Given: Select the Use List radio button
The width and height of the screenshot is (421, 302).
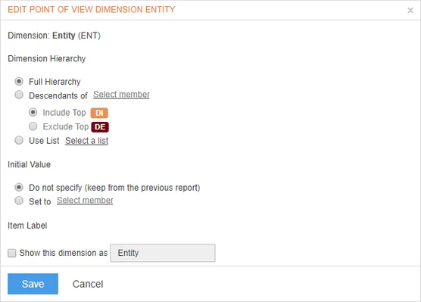Looking at the screenshot, I should point(19,140).
